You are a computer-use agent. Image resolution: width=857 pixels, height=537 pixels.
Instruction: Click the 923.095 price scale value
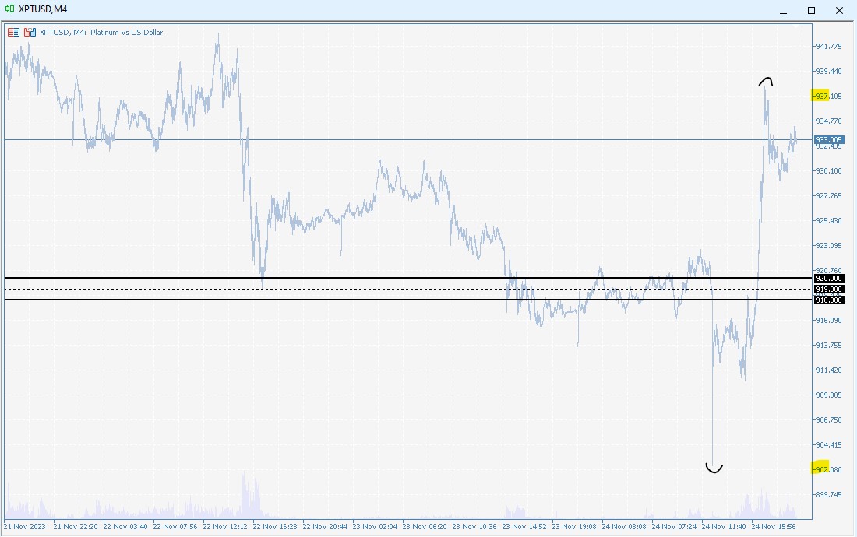pos(829,246)
